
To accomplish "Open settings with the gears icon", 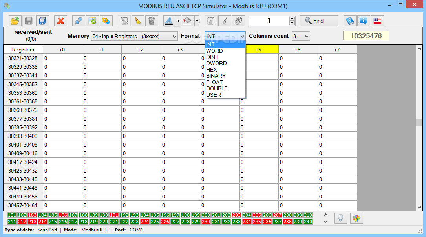I will point(106,21).
